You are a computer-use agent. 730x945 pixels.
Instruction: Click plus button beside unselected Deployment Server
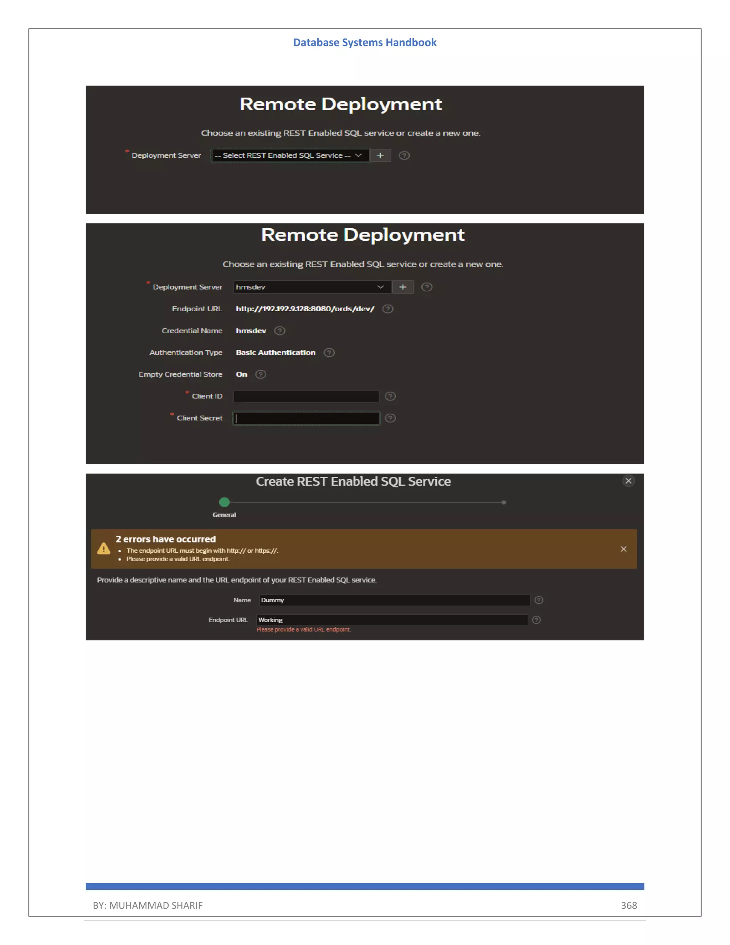coord(380,155)
